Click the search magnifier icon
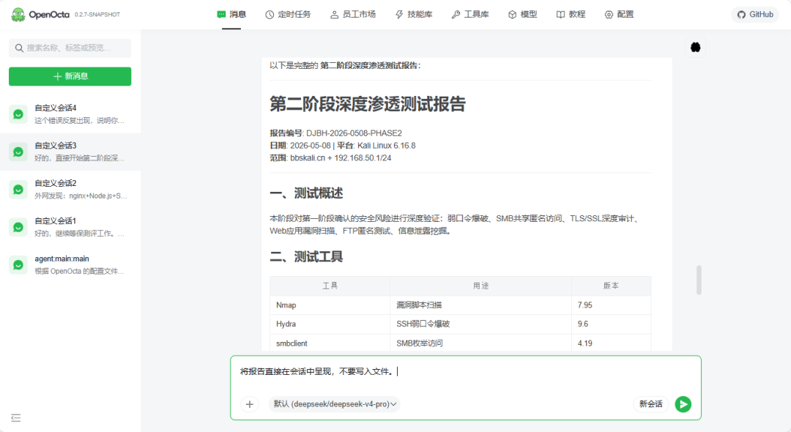Viewport: 791px width, 432px height. 19,48
